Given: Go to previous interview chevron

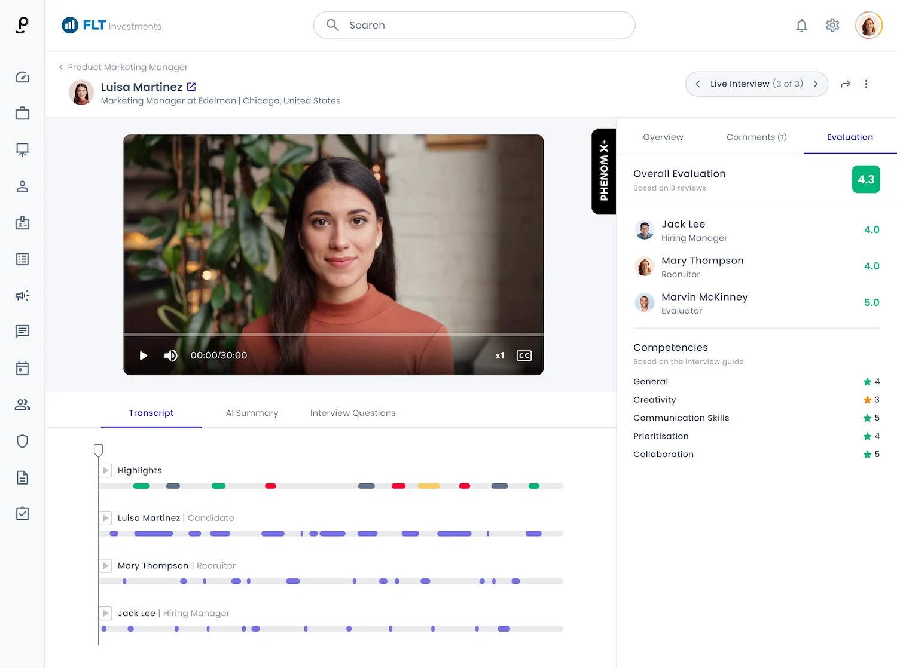Looking at the screenshot, I should click(x=698, y=84).
